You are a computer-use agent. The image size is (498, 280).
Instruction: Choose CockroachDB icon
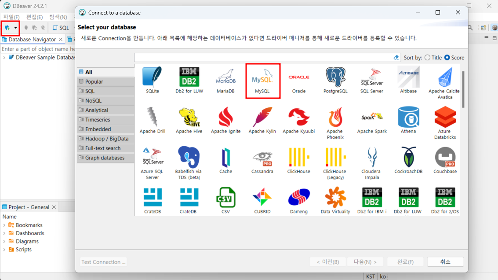[408, 160]
